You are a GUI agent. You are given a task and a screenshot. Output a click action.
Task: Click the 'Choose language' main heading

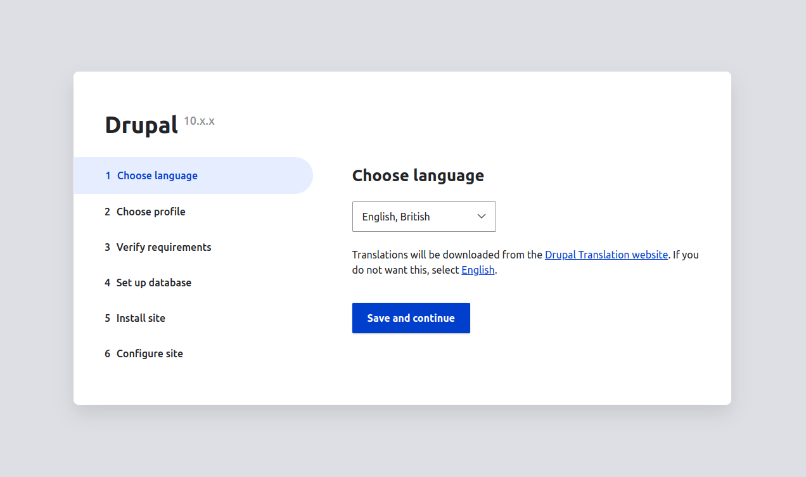click(418, 175)
